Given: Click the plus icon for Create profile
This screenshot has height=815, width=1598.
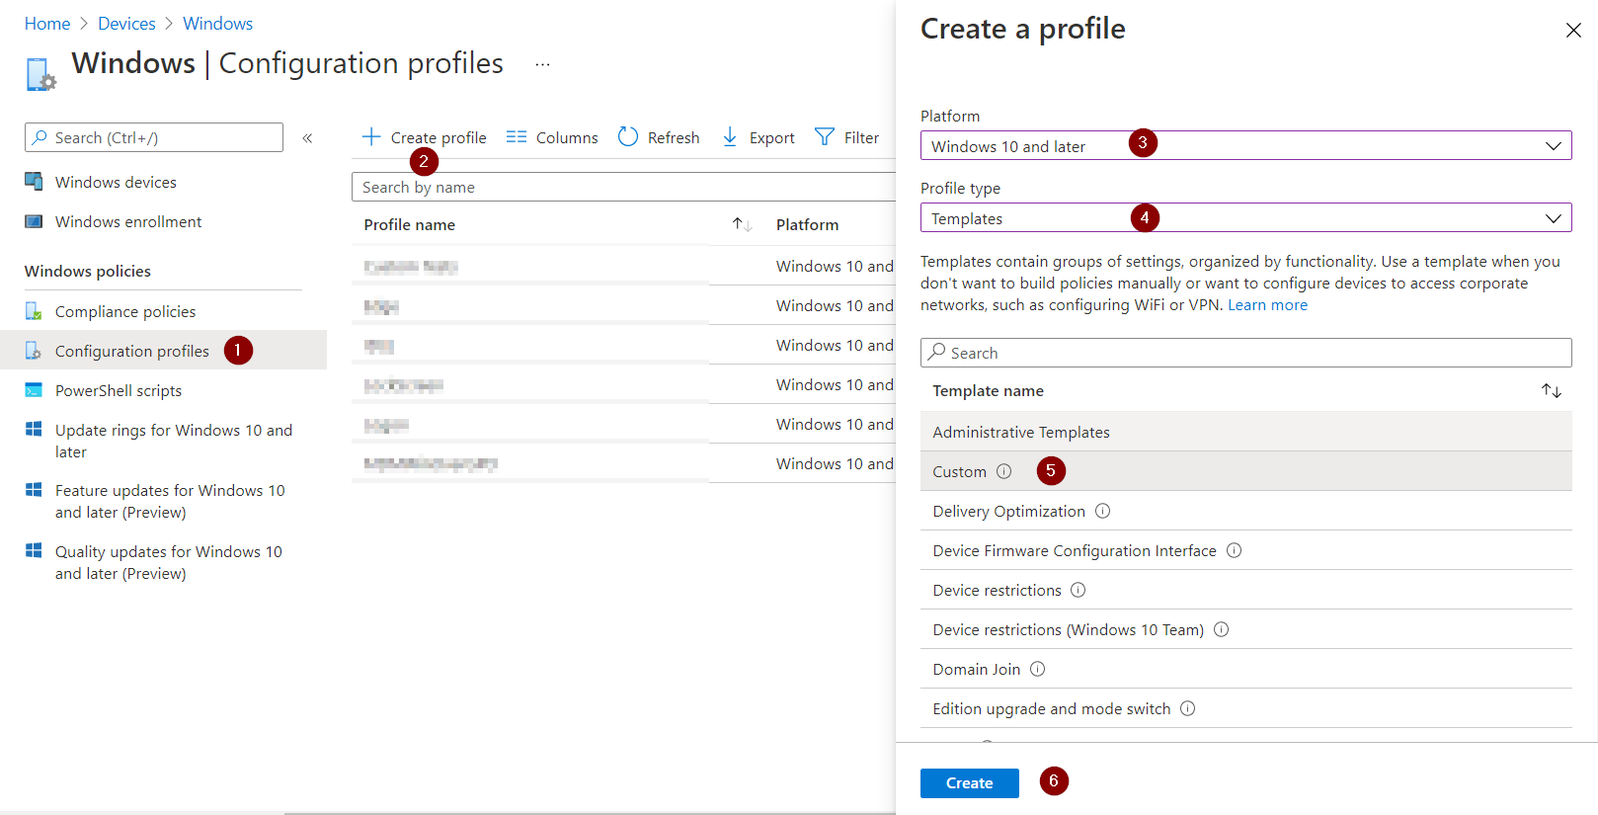Looking at the screenshot, I should [371, 136].
